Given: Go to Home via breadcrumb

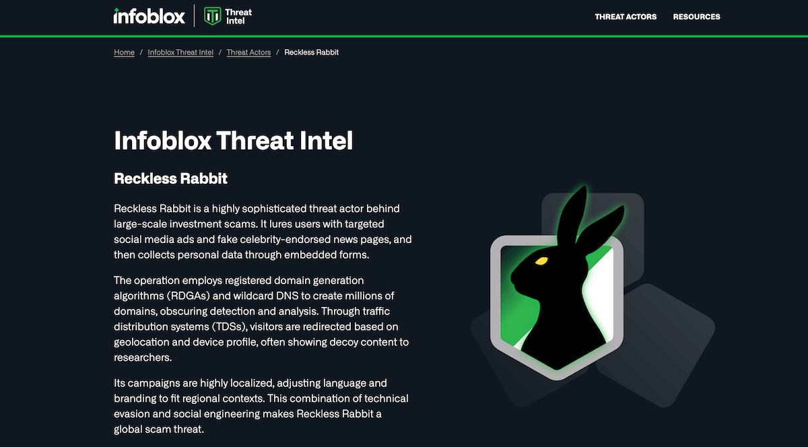Looking at the screenshot, I should point(124,53).
